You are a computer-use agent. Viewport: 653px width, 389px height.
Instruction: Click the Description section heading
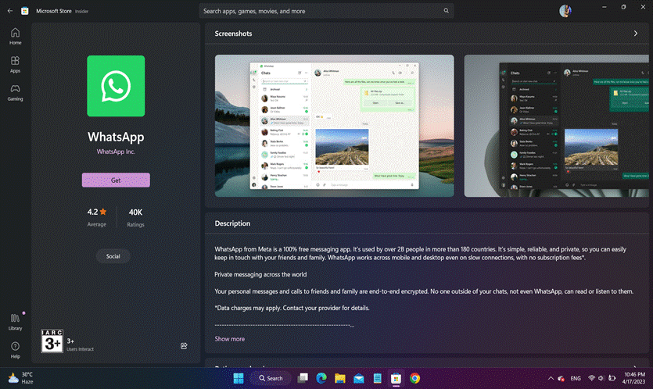click(x=232, y=223)
